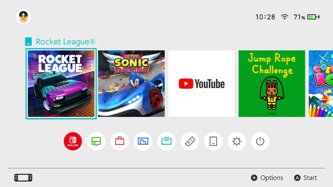Select the partially visible coloring book tile
The width and height of the screenshot is (333, 187).
321,84
